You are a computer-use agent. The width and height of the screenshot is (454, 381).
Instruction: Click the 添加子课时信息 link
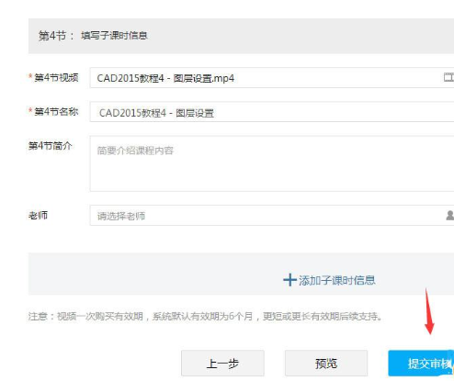(337, 280)
